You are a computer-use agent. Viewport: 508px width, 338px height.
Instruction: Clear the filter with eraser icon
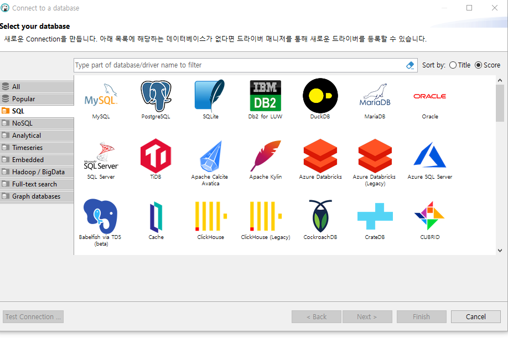[410, 65]
